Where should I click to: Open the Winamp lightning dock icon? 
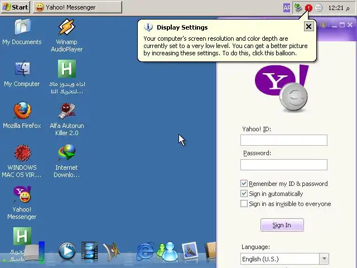click(112, 252)
